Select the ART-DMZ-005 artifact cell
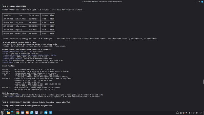This screenshot has height=115, width=204. [x=8, y=34]
